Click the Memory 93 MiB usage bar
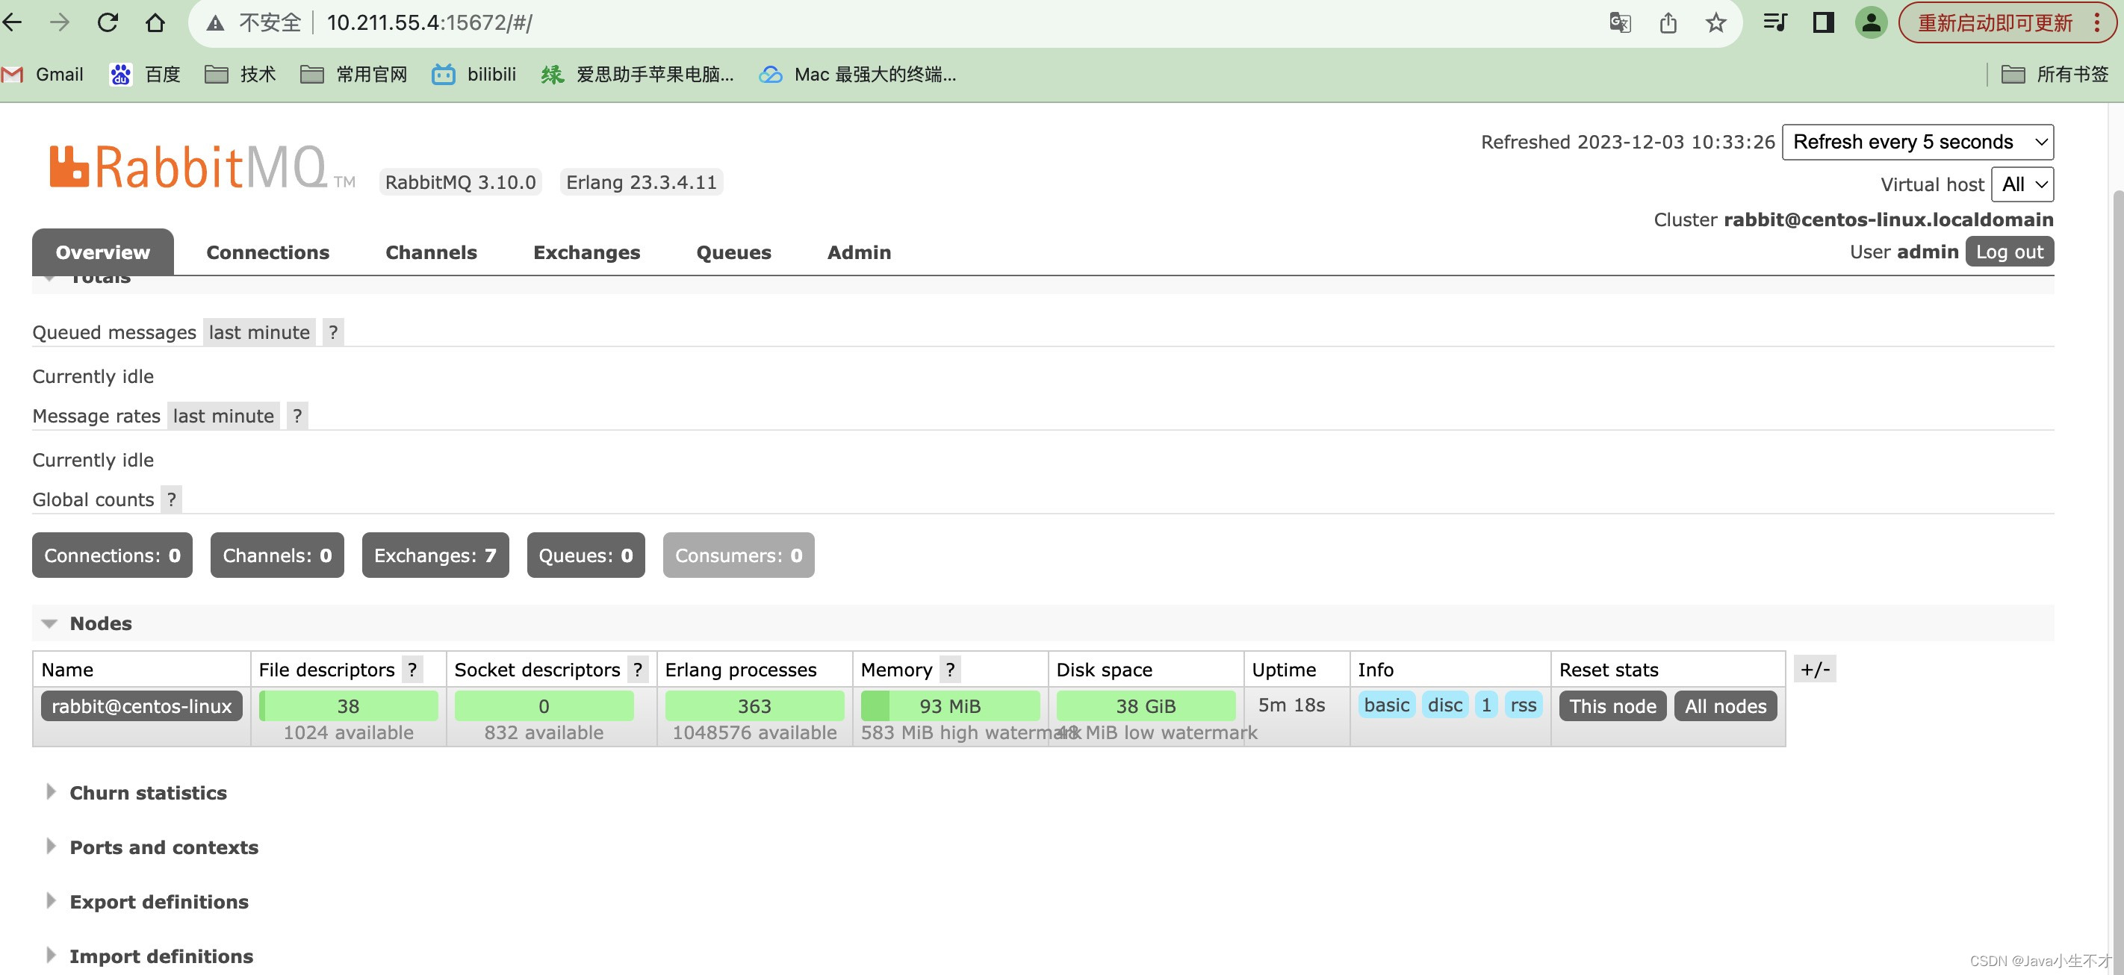This screenshot has height=975, width=2124. coord(950,705)
